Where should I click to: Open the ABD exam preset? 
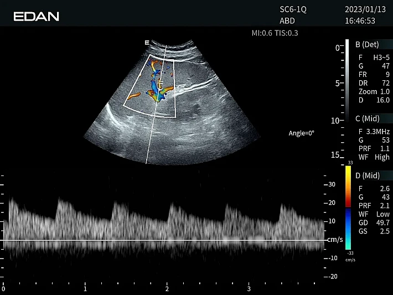pyautogui.click(x=287, y=21)
